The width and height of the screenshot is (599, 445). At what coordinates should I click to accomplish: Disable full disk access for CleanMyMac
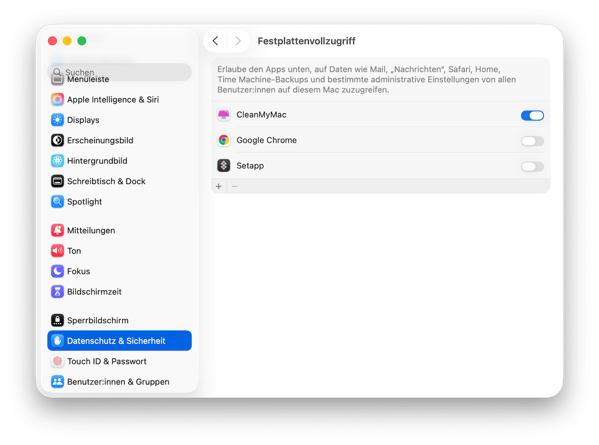click(532, 116)
